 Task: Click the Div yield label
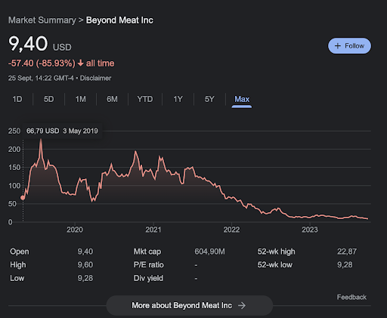pos(148,278)
